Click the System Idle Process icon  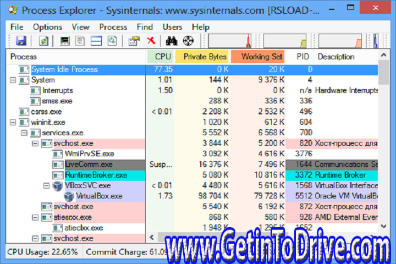tap(24, 69)
